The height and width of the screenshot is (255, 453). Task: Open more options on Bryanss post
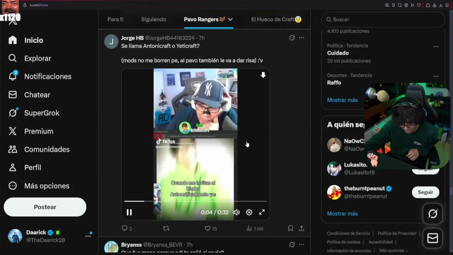[x=301, y=244]
